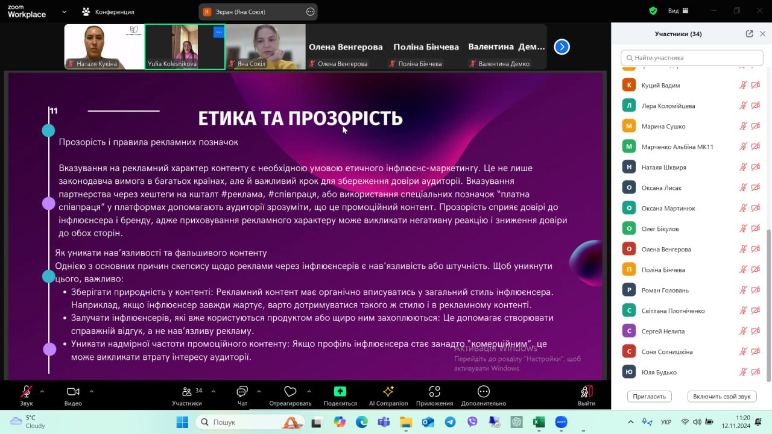This screenshot has width=772, height=434.
Task: Open the Конференция tab
Action: pos(109,11)
